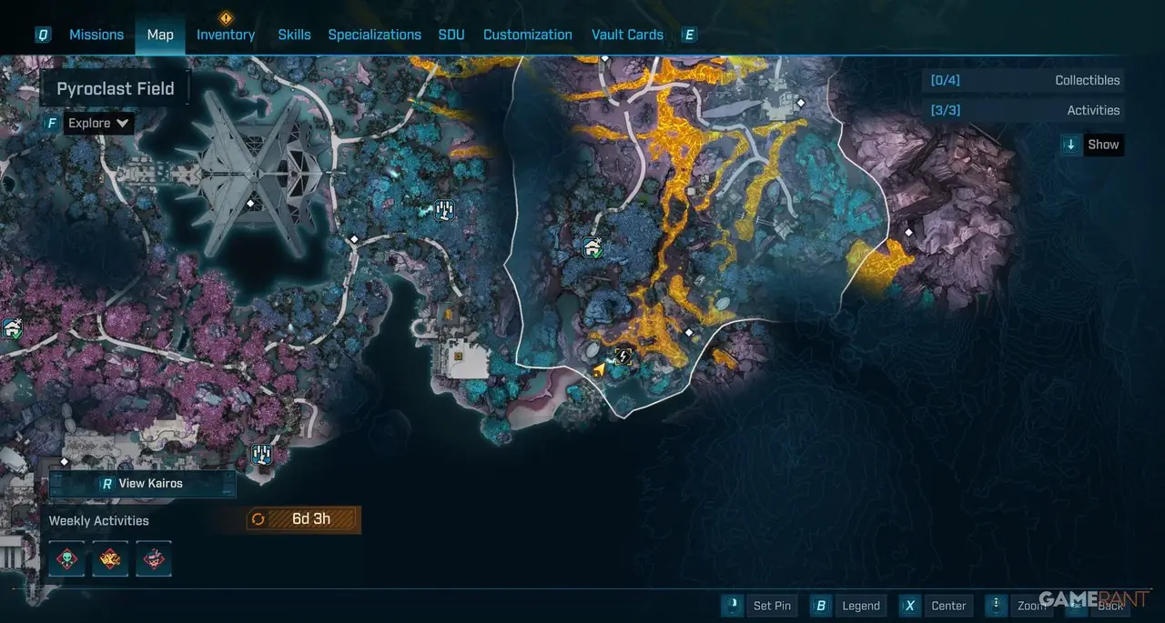
Task: Click the B key icon beside Legend
Action: coord(821,606)
